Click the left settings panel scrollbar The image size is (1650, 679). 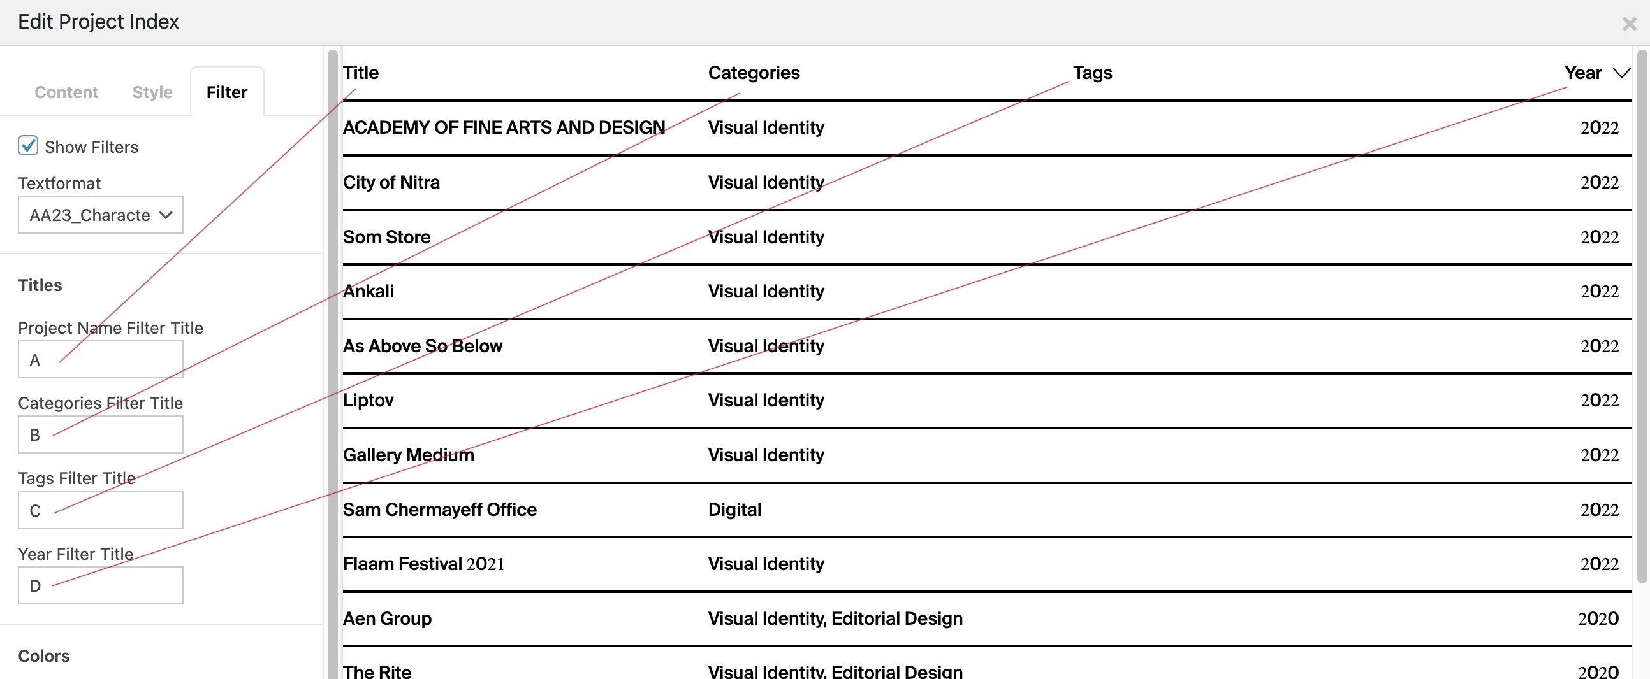tap(332, 359)
